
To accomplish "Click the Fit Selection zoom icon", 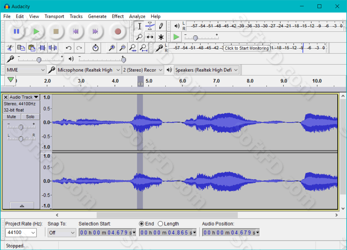I will [x=133, y=48].
